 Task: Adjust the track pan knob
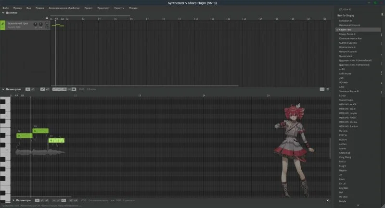pos(41,24)
